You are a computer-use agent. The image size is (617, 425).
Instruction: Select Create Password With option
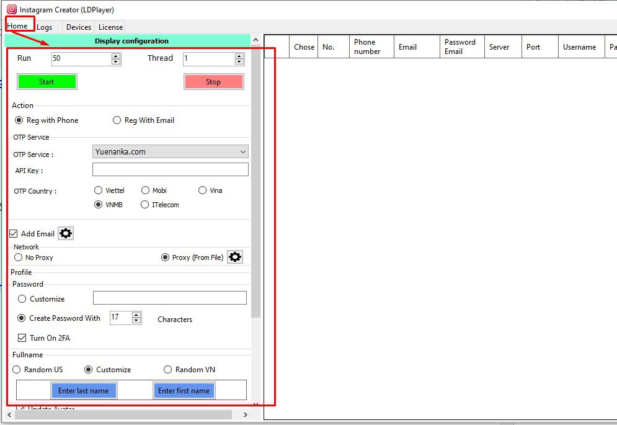pyautogui.click(x=59, y=318)
